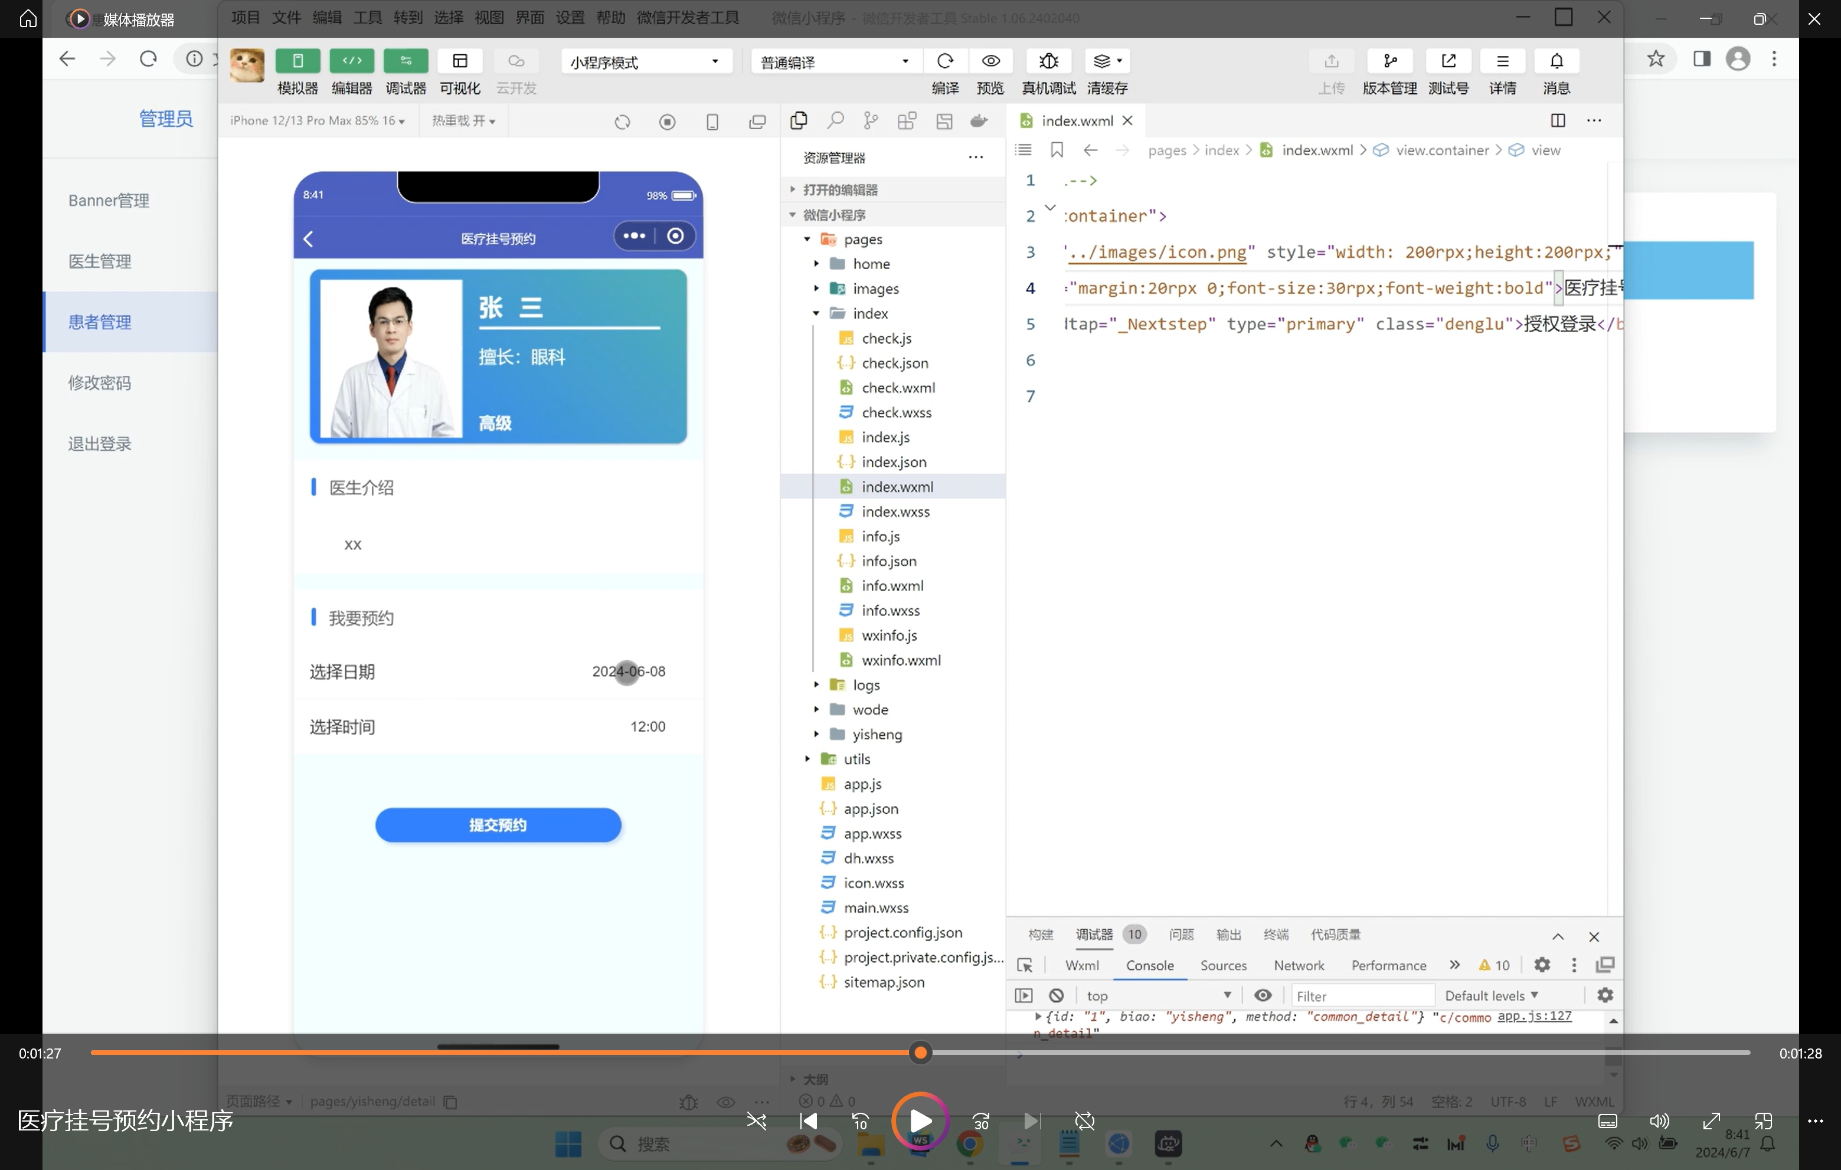Open the explorer files icon in sidebar
The width and height of the screenshot is (1841, 1170).
coord(799,121)
